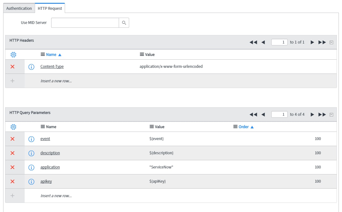This screenshot has width=342, height=212.
Task: Go to next page of Query Parameters
Action: (x=312, y=115)
